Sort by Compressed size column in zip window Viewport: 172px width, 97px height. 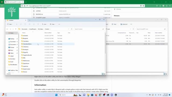[122, 33]
